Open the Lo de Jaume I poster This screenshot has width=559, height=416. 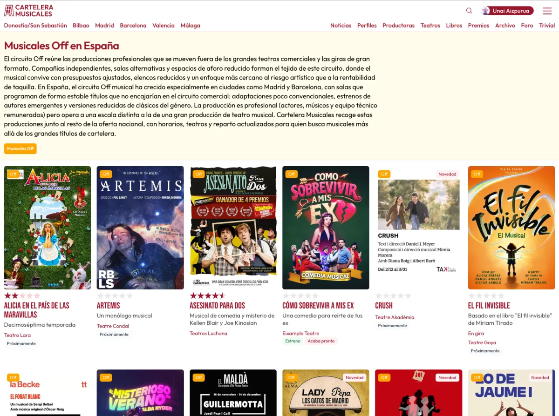click(x=511, y=393)
